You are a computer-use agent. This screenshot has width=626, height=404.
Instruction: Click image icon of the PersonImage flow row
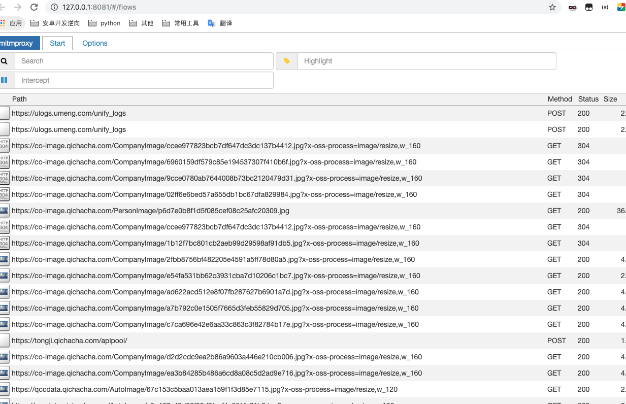[x=4, y=211]
